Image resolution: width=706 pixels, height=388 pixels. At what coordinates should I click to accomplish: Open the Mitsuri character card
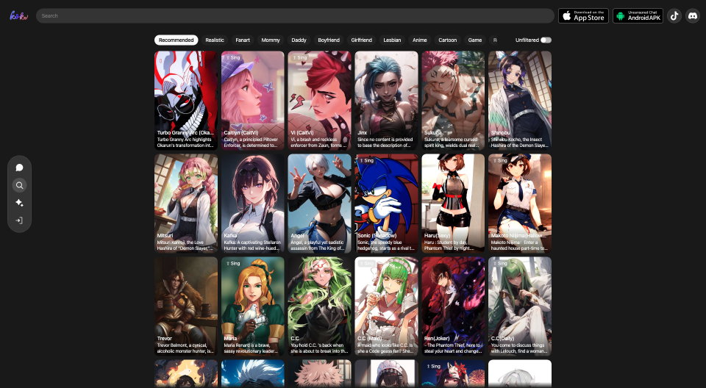[186, 204]
